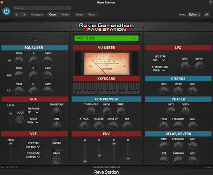Click the compressor MAKE-UP knob

tap(113, 126)
